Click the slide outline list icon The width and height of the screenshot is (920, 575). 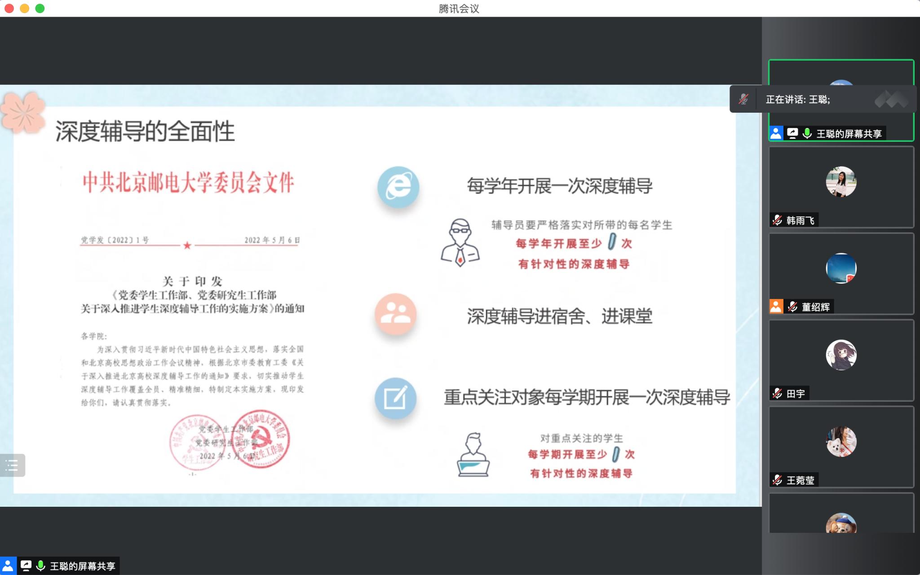(12, 465)
